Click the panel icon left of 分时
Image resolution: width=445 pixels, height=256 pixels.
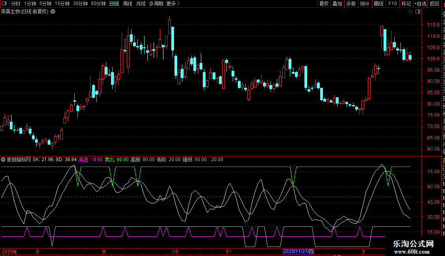click(4, 4)
